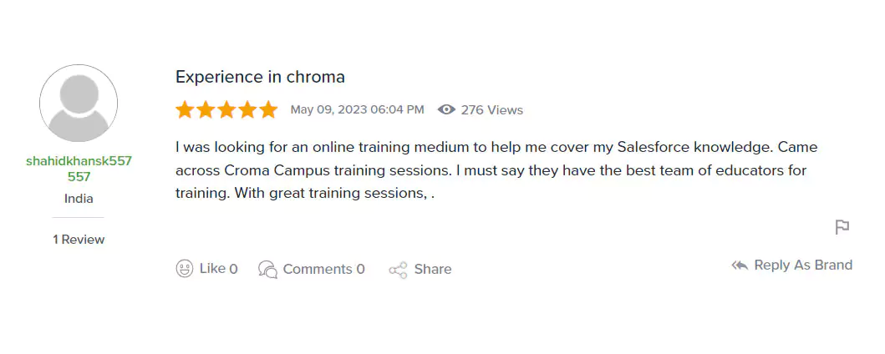Click the double-arrow reply icon
The width and height of the screenshot is (885, 354).
(740, 265)
